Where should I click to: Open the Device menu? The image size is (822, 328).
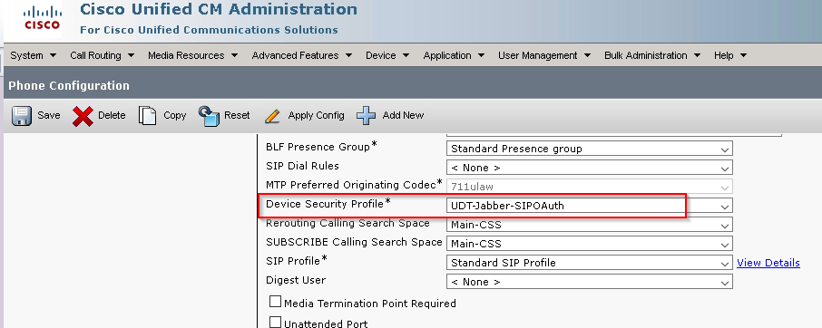pyautogui.click(x=387, y=55)
